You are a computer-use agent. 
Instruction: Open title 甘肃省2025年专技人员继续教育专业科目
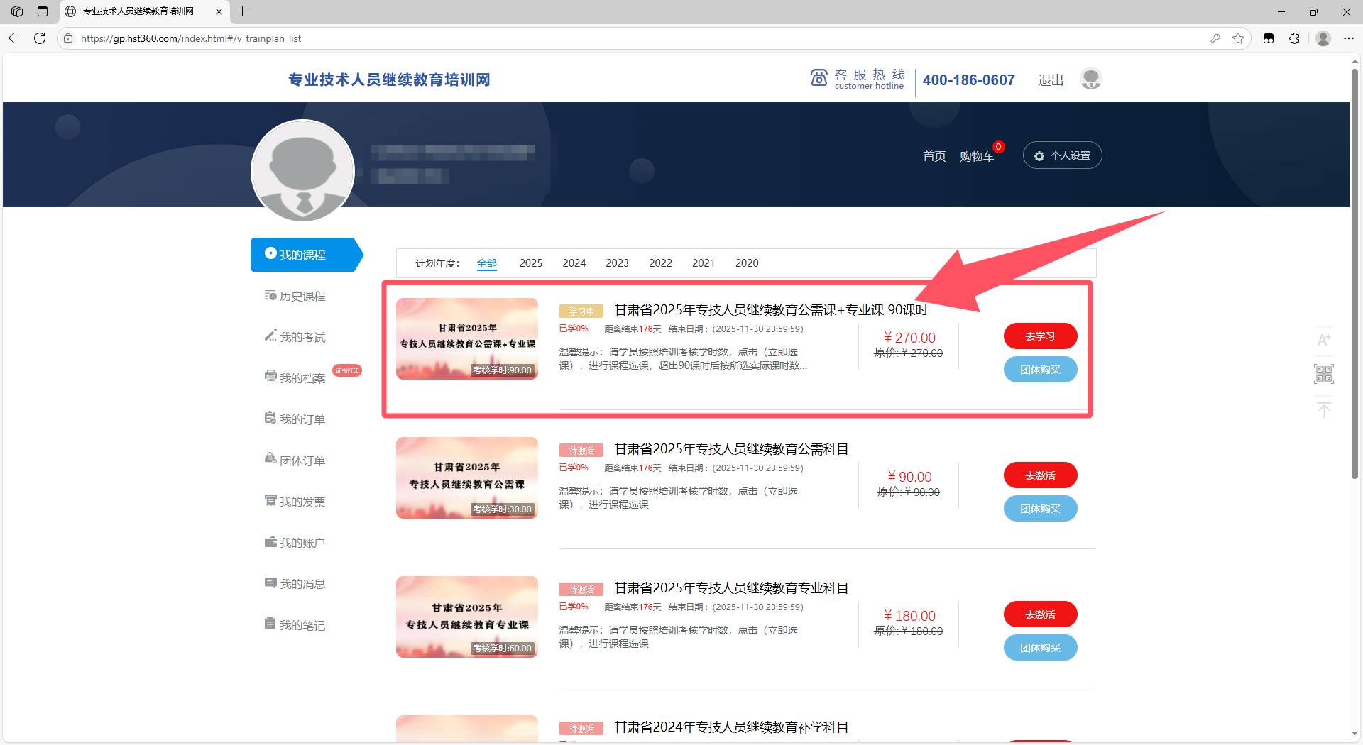pos(731,588)
